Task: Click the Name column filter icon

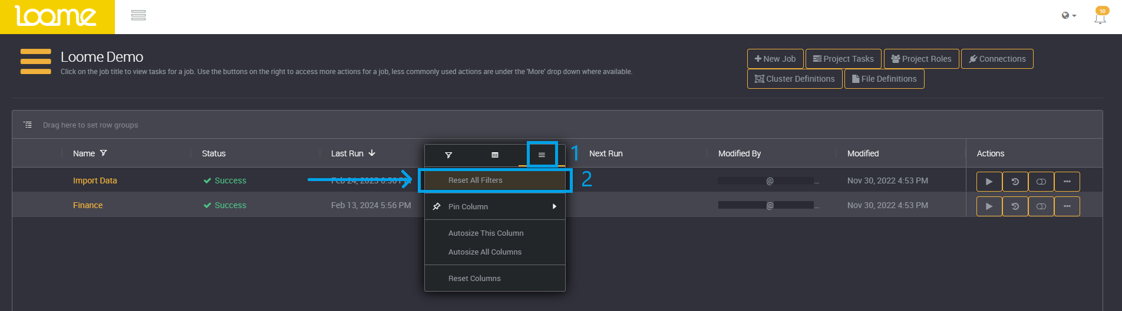Action: 104,153
